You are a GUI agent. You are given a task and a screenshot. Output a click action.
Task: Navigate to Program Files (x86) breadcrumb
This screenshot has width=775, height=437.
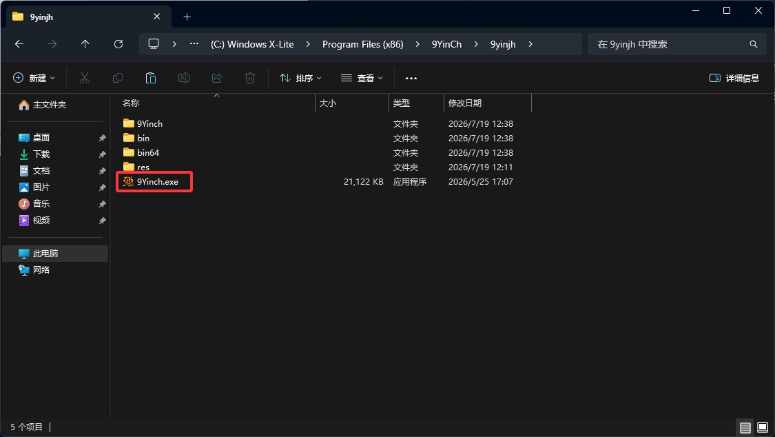point(363,45)
